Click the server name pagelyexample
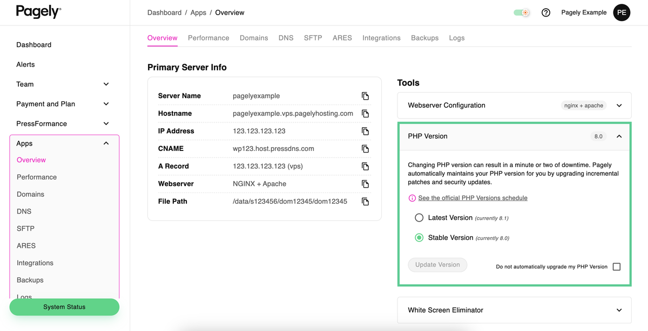This screenshot has height=331, width=648. [x=256, y=96]
